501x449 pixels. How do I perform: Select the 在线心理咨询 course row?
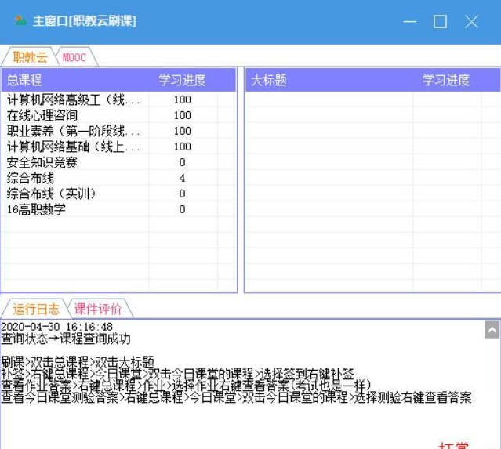point(119,115)
